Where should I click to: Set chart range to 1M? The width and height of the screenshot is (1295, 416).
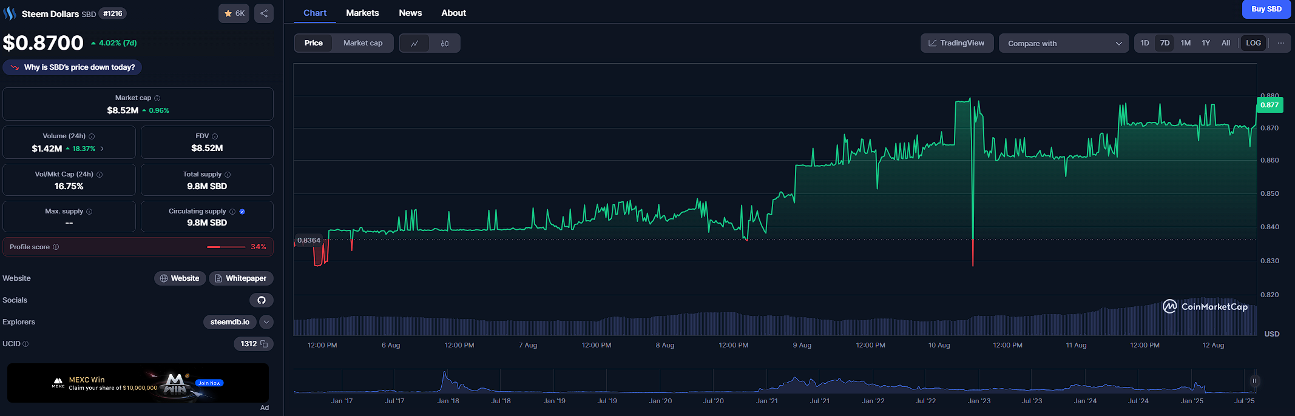click(x=1186, y=43)
